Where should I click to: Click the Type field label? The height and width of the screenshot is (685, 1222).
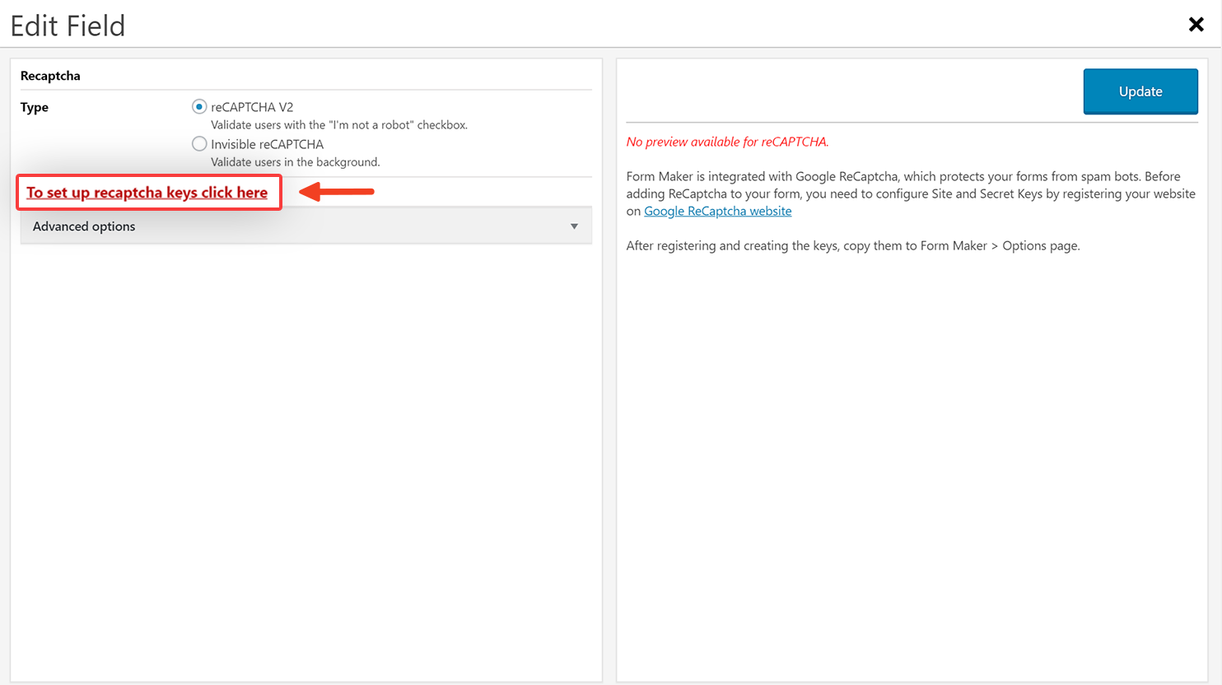[35, 107]
